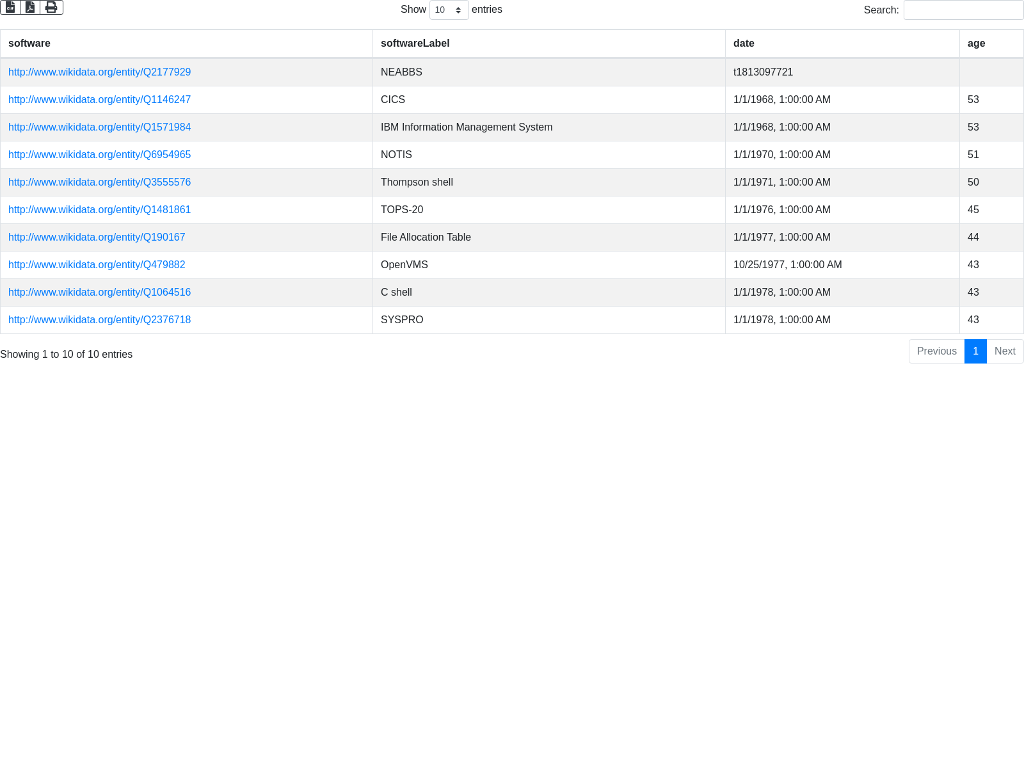Follow the IBM Information Management System link
Viewport: 1024px width, 768px height.
99,127
